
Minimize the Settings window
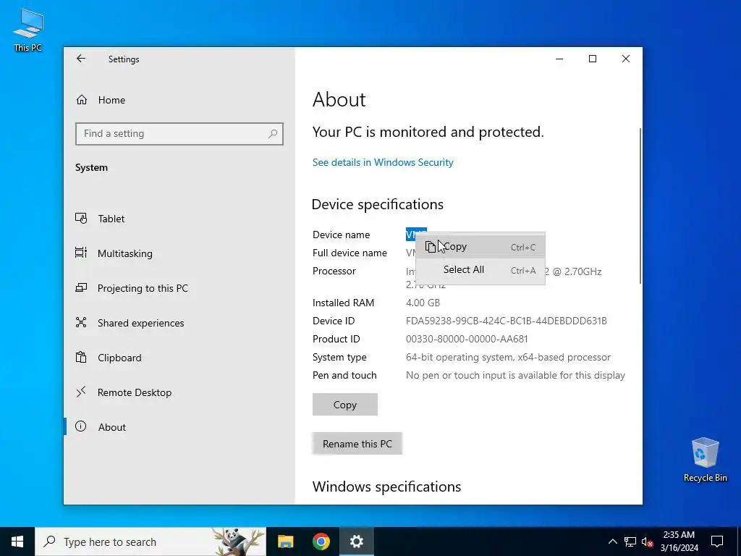pyautogui.click(x=559, y=59)
